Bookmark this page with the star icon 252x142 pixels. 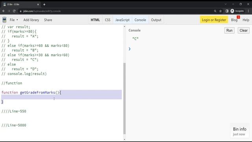click(x=220, y=11)
